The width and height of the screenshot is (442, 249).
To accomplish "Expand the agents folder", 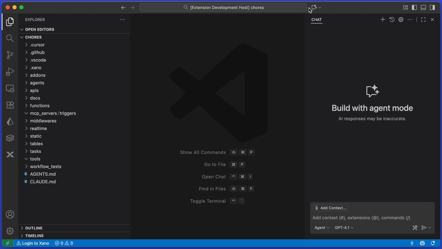I will 74,83.
